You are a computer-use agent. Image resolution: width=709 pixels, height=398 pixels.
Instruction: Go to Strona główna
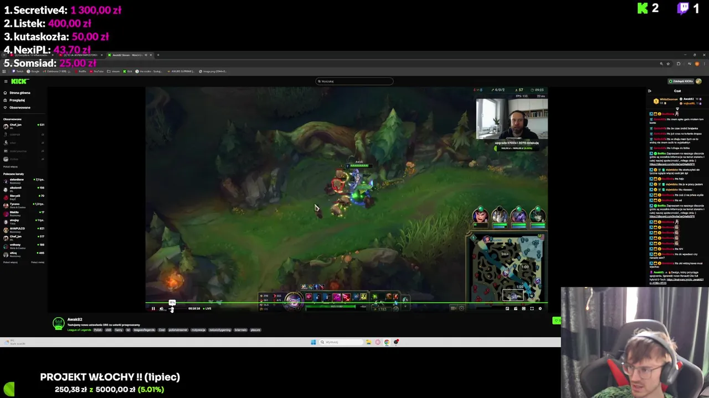tap(20, 93)
